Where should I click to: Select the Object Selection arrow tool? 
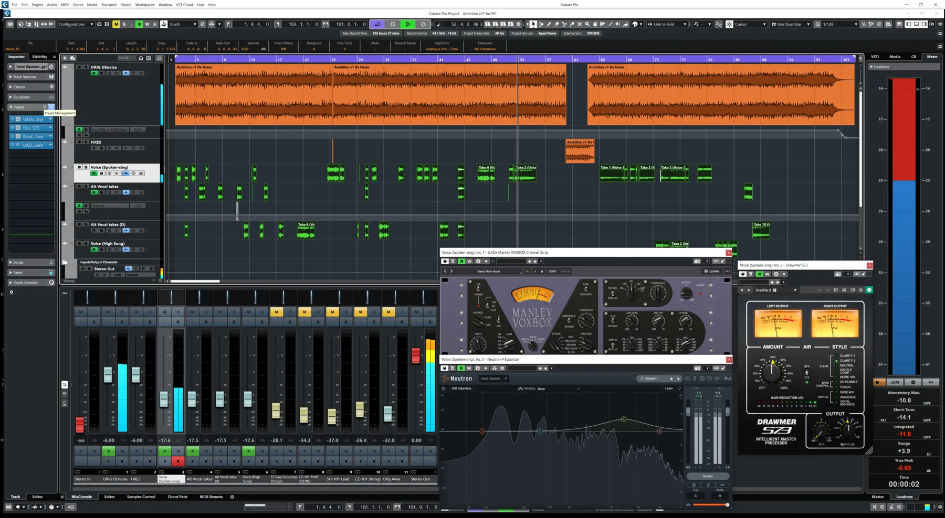pos(533,24)
